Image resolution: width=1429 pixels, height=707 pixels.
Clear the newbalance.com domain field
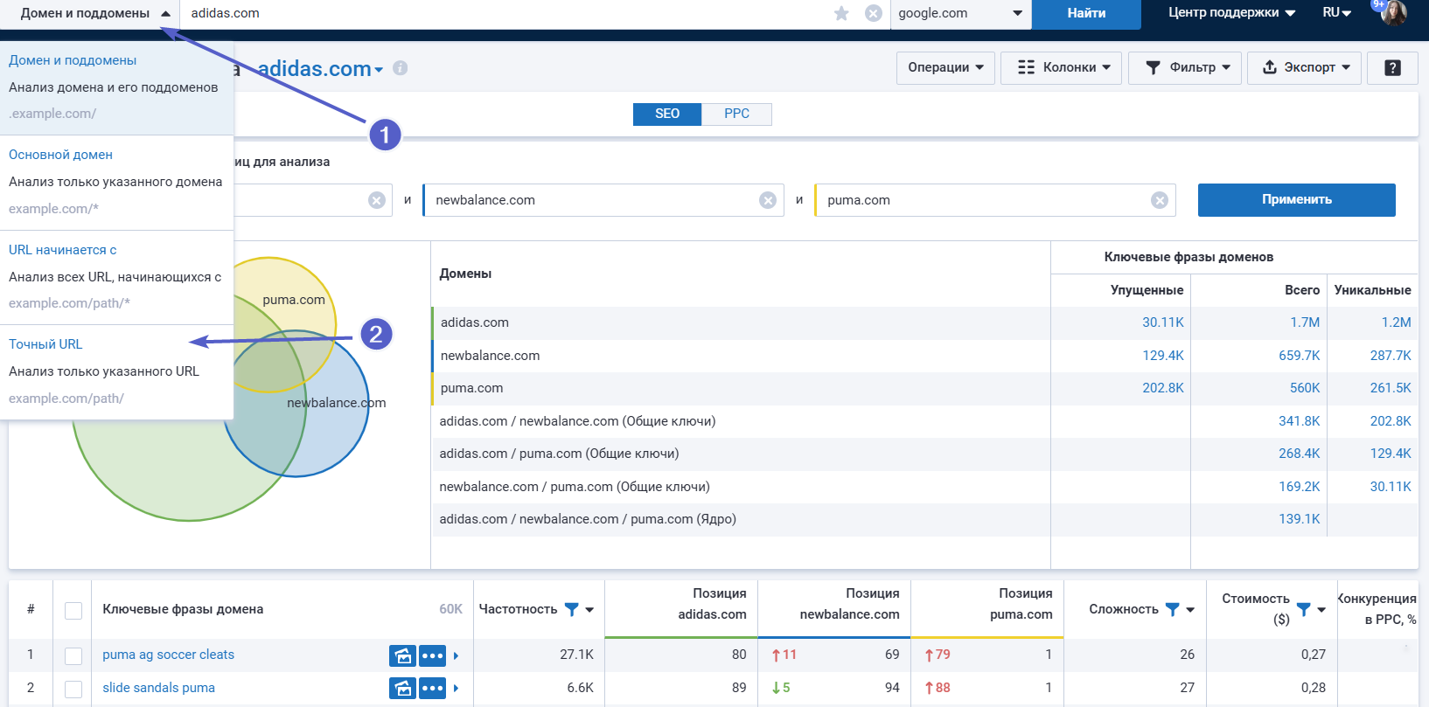click(768, 200)
